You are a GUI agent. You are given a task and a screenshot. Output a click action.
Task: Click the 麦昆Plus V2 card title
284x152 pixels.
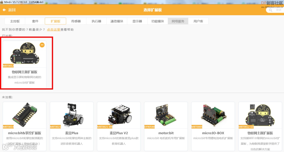[119, 133]
